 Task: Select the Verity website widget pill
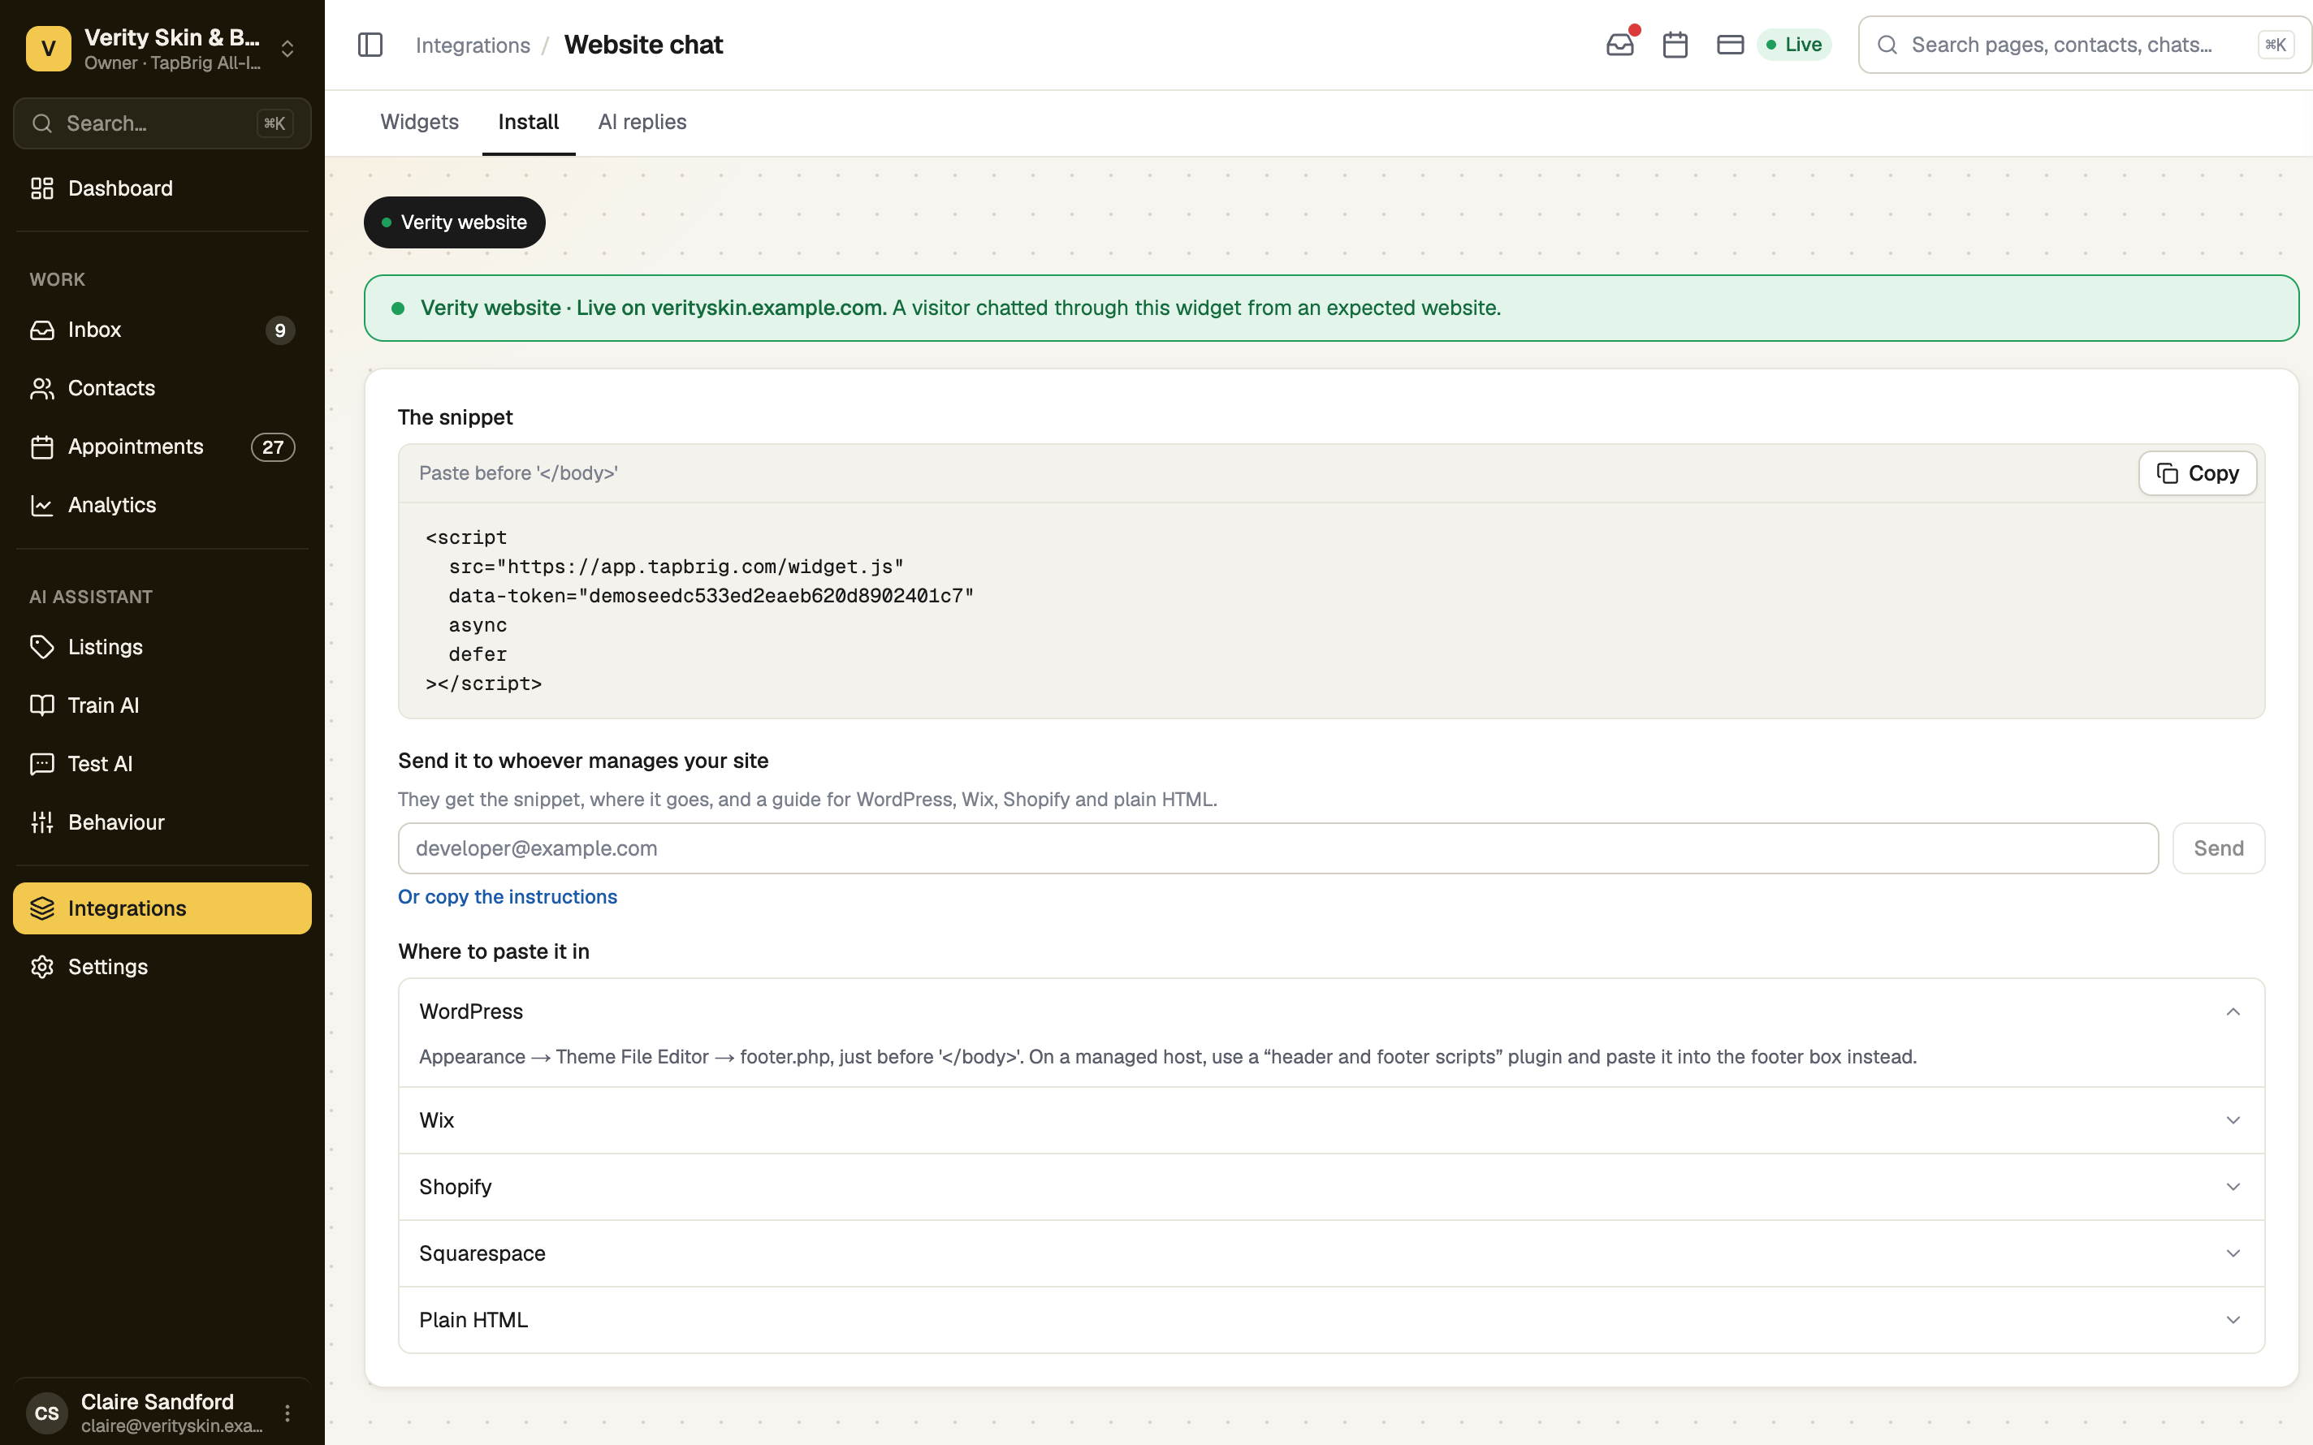(454, 222)
